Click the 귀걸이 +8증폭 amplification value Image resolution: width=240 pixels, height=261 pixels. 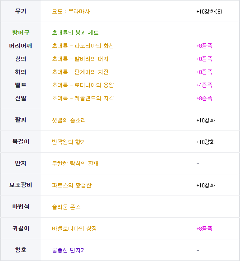204,228
